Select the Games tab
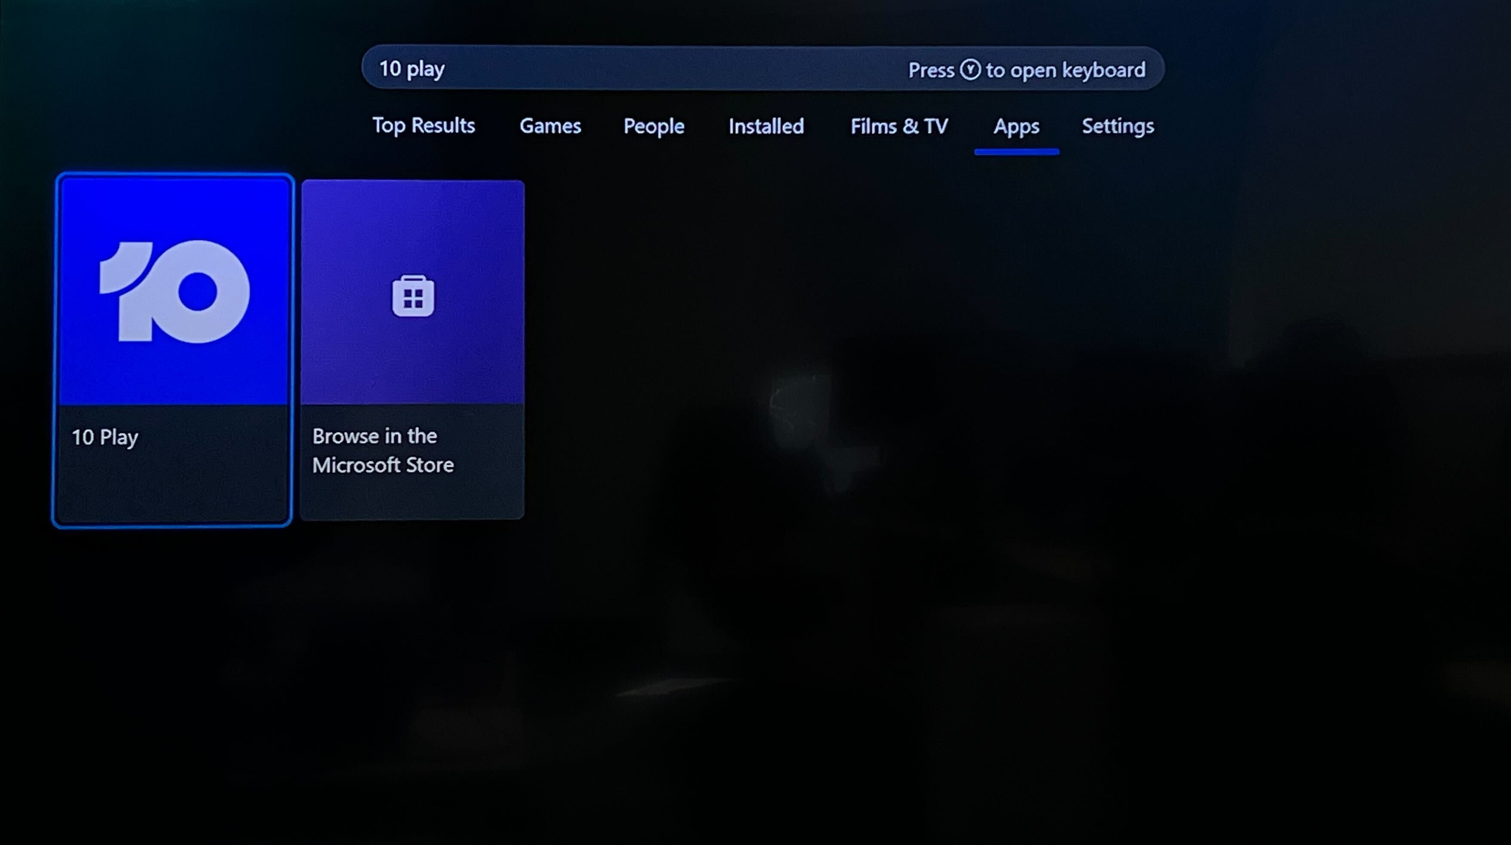This screenshot has height=845, width=1511. [550, 126]
